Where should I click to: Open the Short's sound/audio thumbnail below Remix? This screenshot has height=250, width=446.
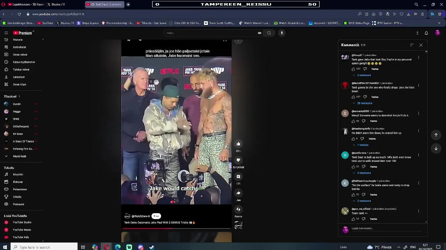238,225
